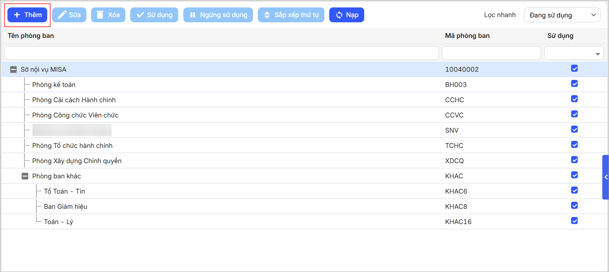Open the Lọc nhanh Đang sử dụng dropdown
609x272 pixels.
click(562, 15)
